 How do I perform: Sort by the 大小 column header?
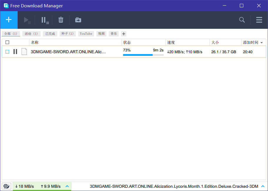[226, 42]
